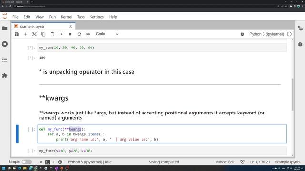Click the **kwargs heading

[x=54, y=98]
